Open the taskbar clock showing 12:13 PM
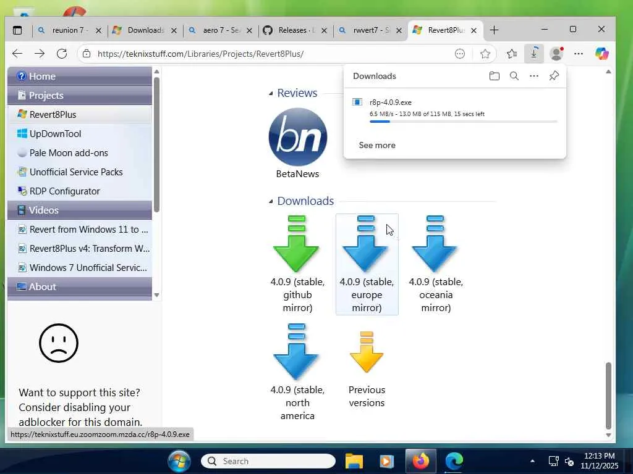This screenshot has height=474, width=633. pos(600,460)
